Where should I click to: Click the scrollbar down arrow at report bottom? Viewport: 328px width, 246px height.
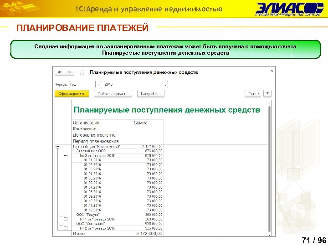click(269, 235)
